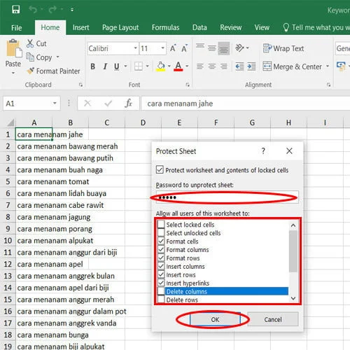Image resolution: width=350 pixels, height=350 pixels.
Task: Cut the selection with scissors icon
Action: [x=30, y=43]
